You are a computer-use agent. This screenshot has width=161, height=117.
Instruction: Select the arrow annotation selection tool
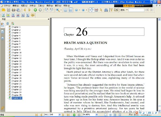[x=101, y=10]
